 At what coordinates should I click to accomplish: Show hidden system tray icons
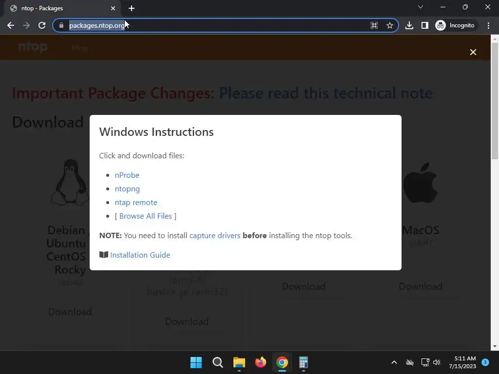[394, 362]
